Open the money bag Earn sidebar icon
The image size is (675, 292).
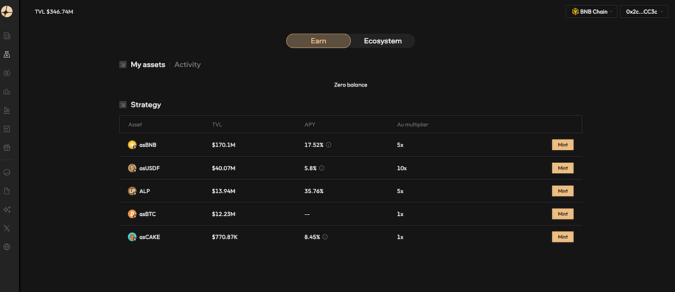7,54
